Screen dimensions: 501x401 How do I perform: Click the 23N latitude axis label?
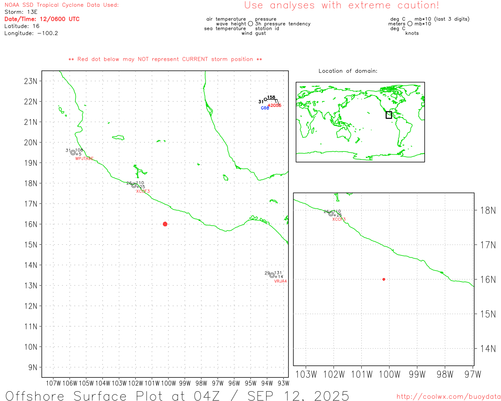click(31, 81)
